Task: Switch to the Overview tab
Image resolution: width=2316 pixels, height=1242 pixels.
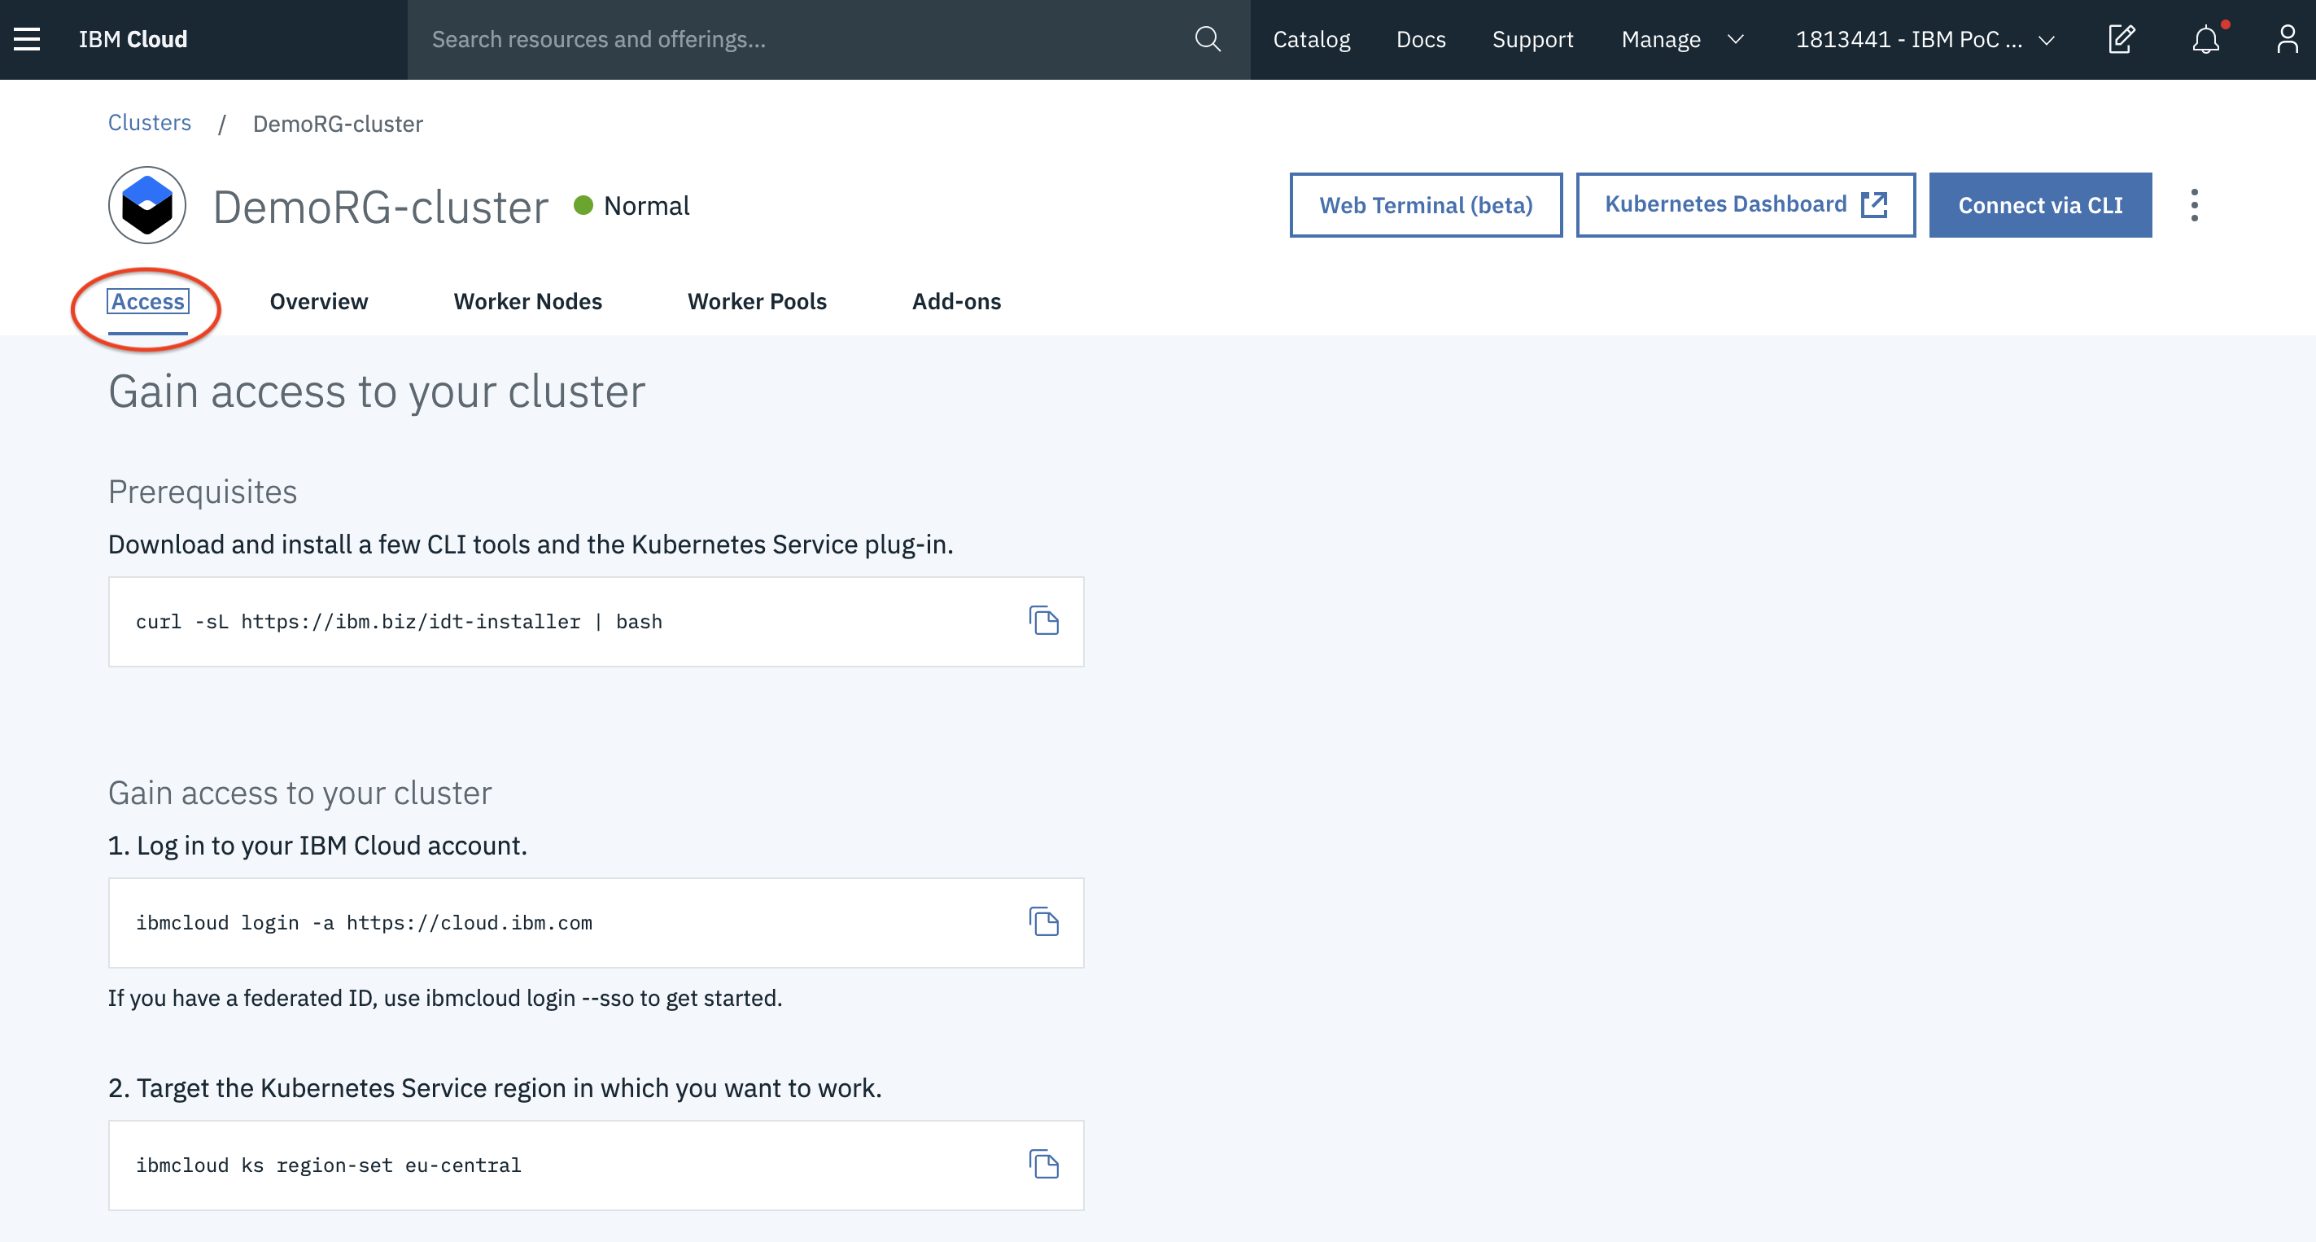Action: (x=318, y=301)
